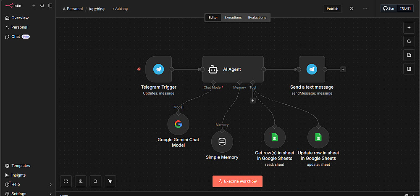Click the sticky note button at right

point(409,55)
